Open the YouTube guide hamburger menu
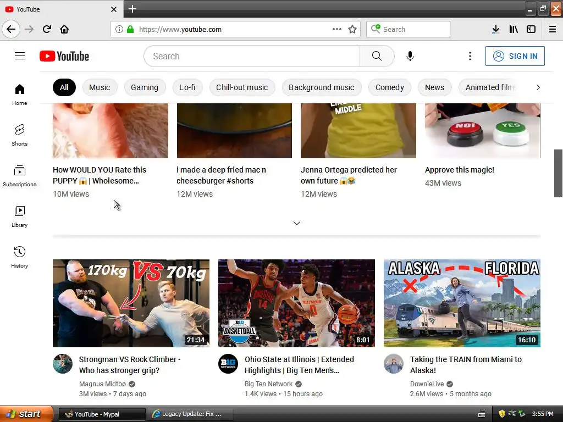Image resolution: width=563 pixels, height=422 pixels. [20, 56]
